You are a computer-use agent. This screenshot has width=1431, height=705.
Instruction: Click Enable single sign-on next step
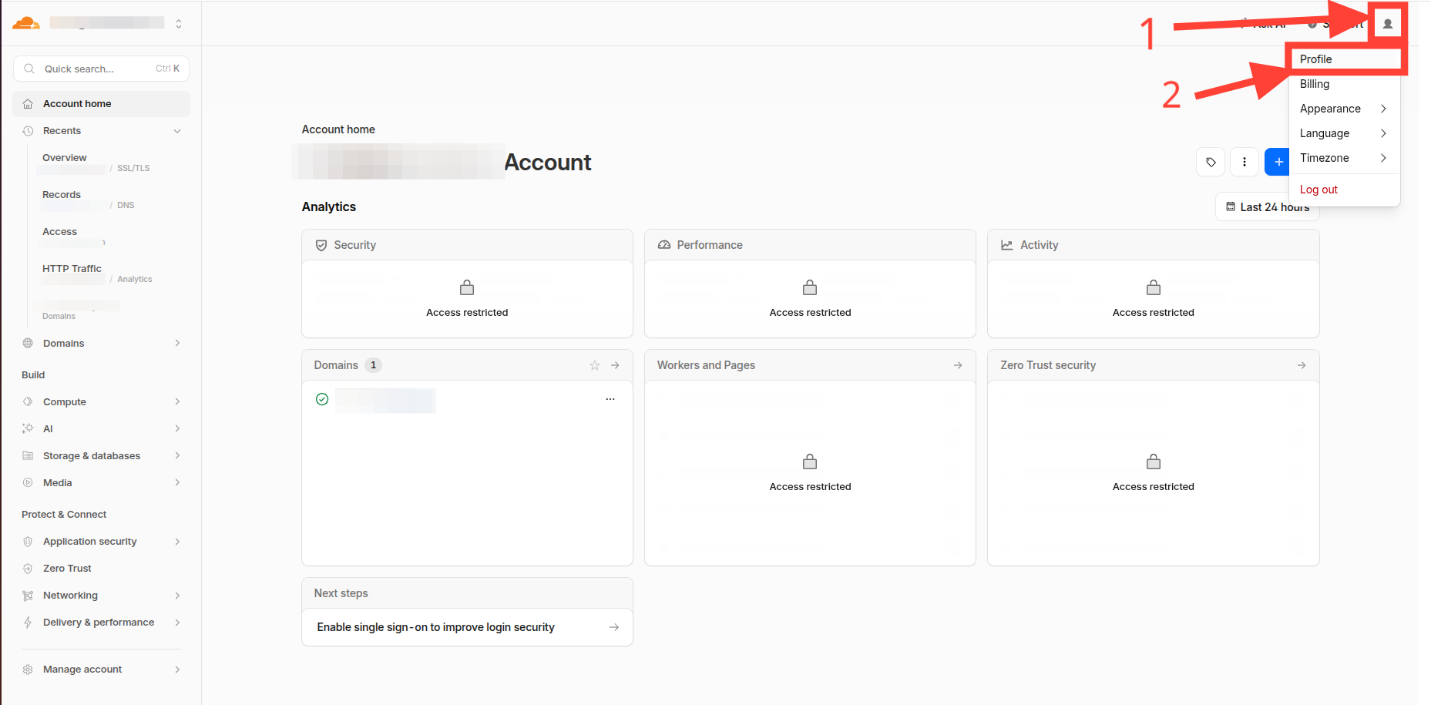pyautogui.click(x=468, y=627)
